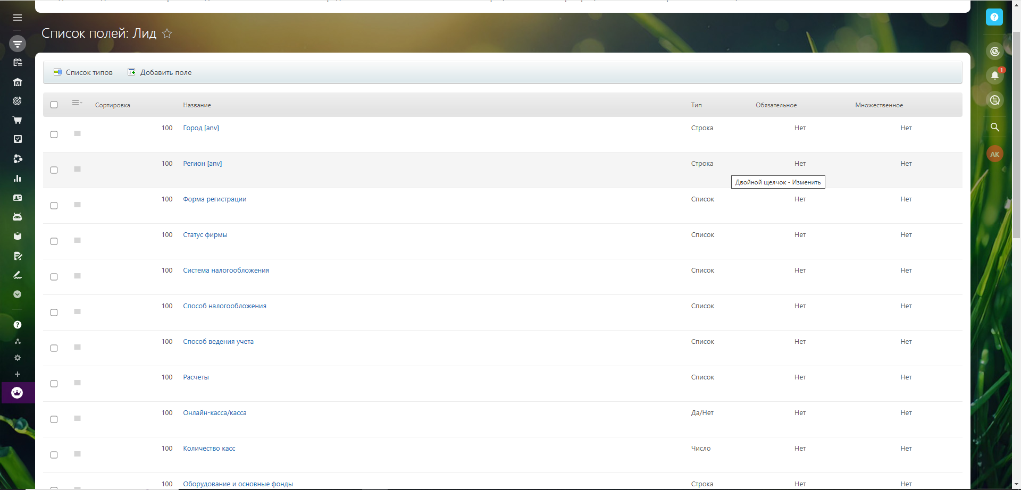This screenshot has height=490, width=1021.
Task: Open the AK user profile avatar
Action: tap(994, 154)
